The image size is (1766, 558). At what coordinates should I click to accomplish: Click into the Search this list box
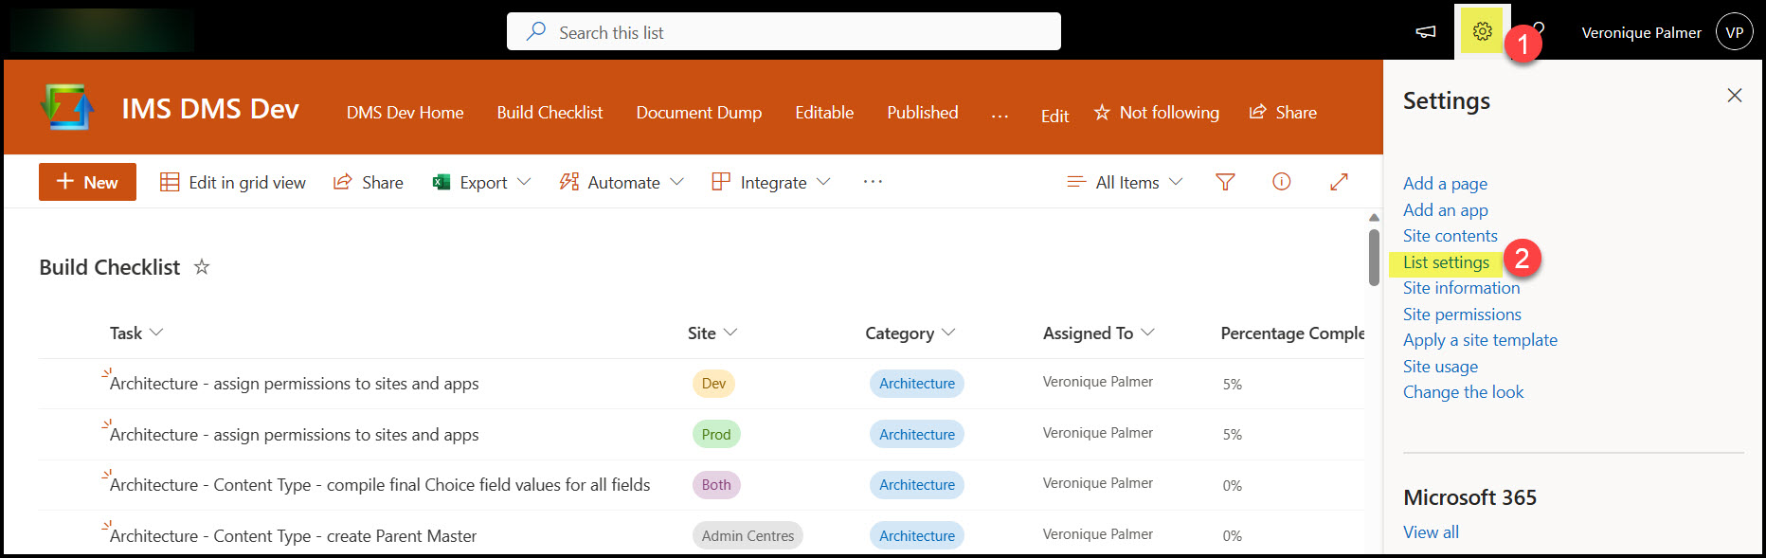click(x=784, y=32)
